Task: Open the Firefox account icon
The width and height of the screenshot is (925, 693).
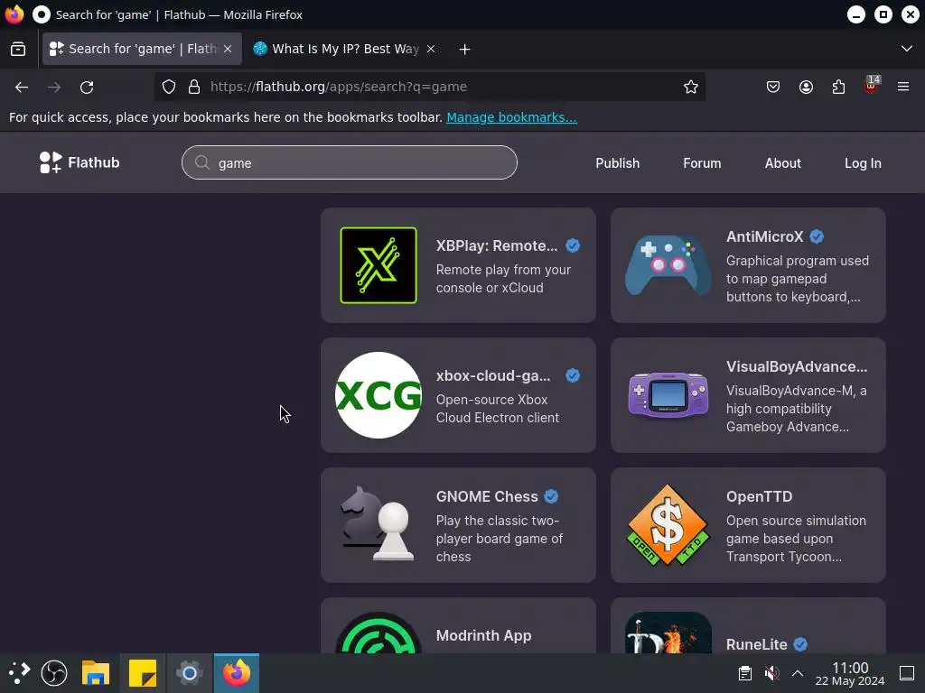Action: click(806, 88)
